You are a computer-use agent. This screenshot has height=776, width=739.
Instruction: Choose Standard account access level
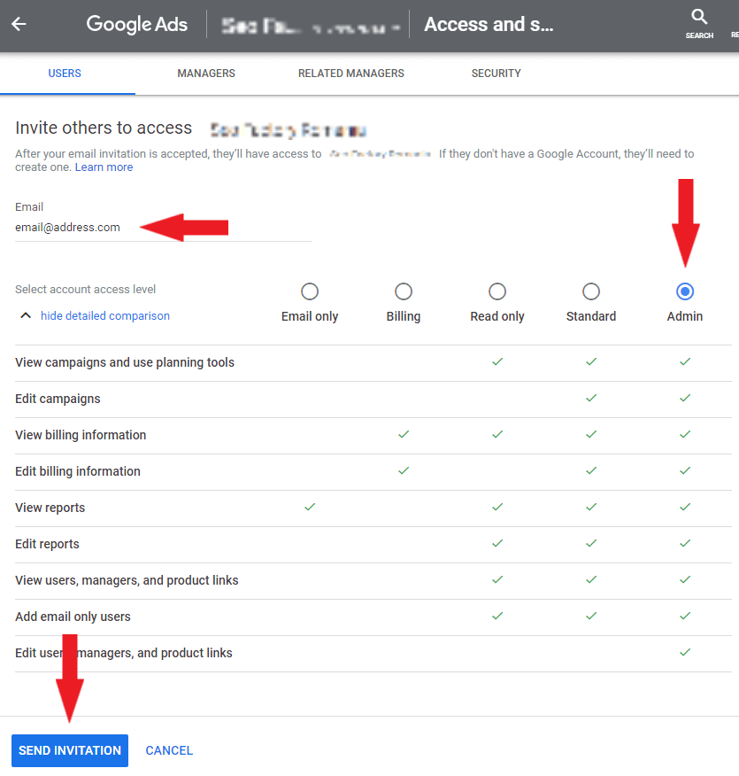tap(591, 291)
